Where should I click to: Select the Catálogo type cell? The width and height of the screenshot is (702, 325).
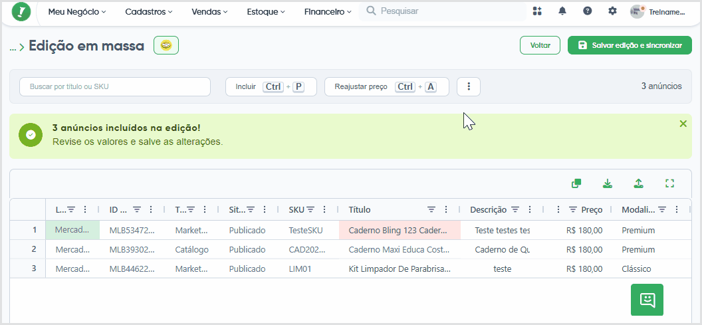click(192, 249)
